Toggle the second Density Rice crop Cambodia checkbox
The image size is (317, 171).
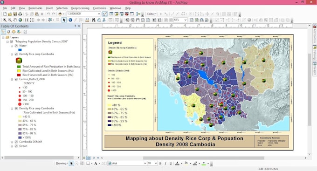click(x=16, y=109)
